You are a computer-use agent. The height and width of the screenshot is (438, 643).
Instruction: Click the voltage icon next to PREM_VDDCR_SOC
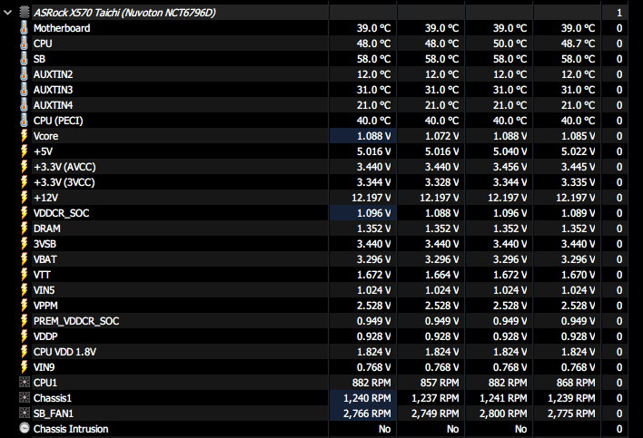pos(25,321)
